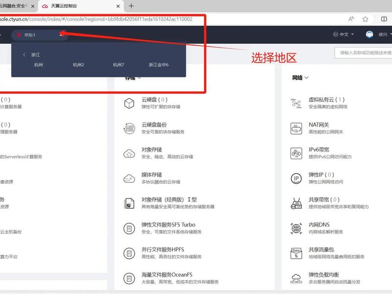Open the 媒体存储 cloud icon
This screenshot has height=294, width=392.
pyautogui.click(x=129, y=178)
